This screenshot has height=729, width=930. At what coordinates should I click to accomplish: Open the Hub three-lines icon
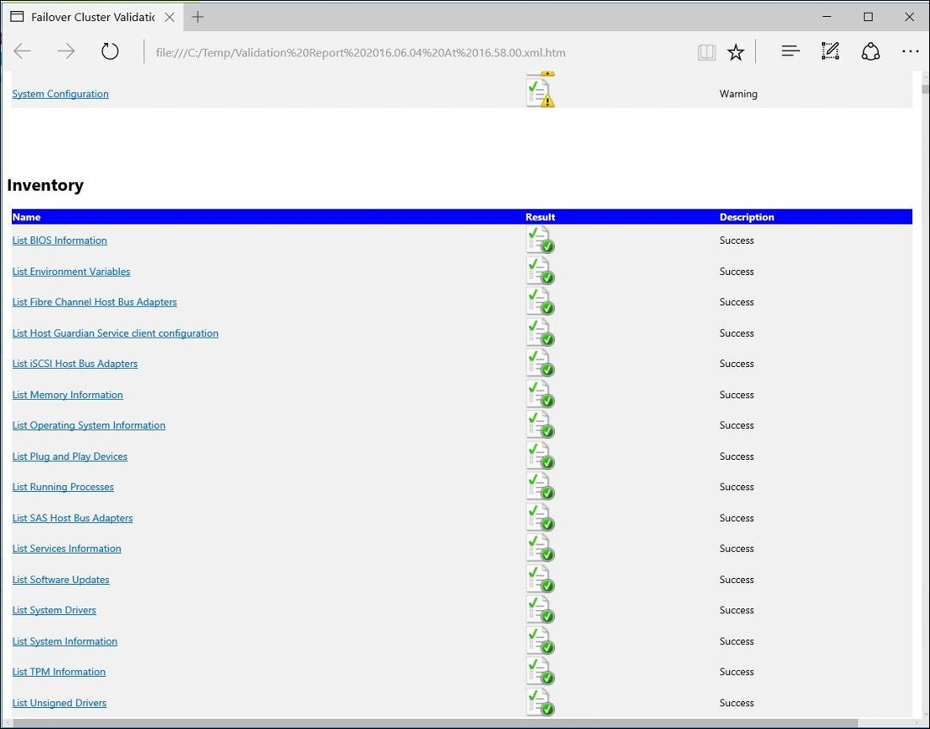click(x=790, y=52)
